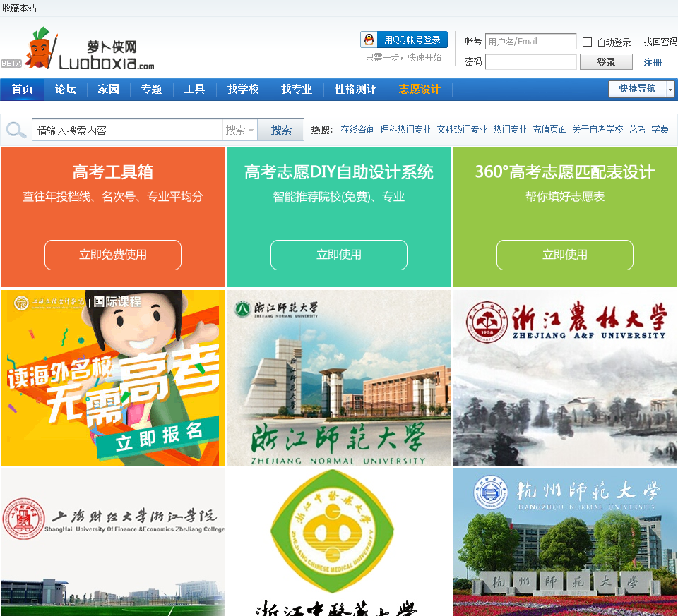Click 立即使用 on the DIY自助设计系统 card
This screenshot has width=678, height=616.
point(339,255)
